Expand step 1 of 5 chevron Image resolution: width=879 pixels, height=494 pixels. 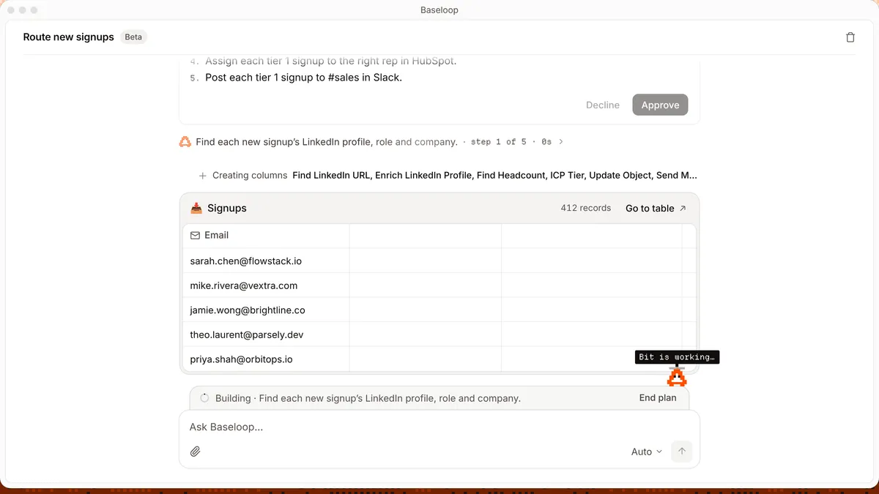coord(561,142)
